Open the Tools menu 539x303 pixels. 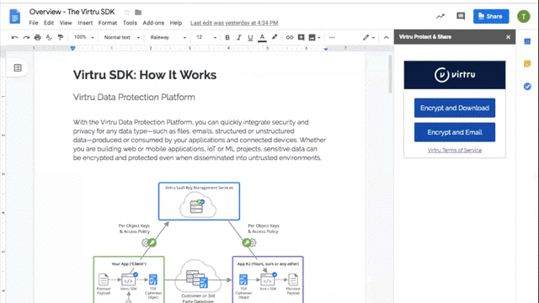pos(130,23)
